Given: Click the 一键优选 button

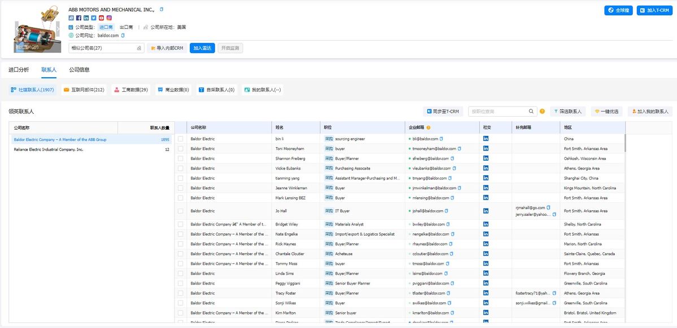Looking at the screenshot, I should click(x=606, y=112).
